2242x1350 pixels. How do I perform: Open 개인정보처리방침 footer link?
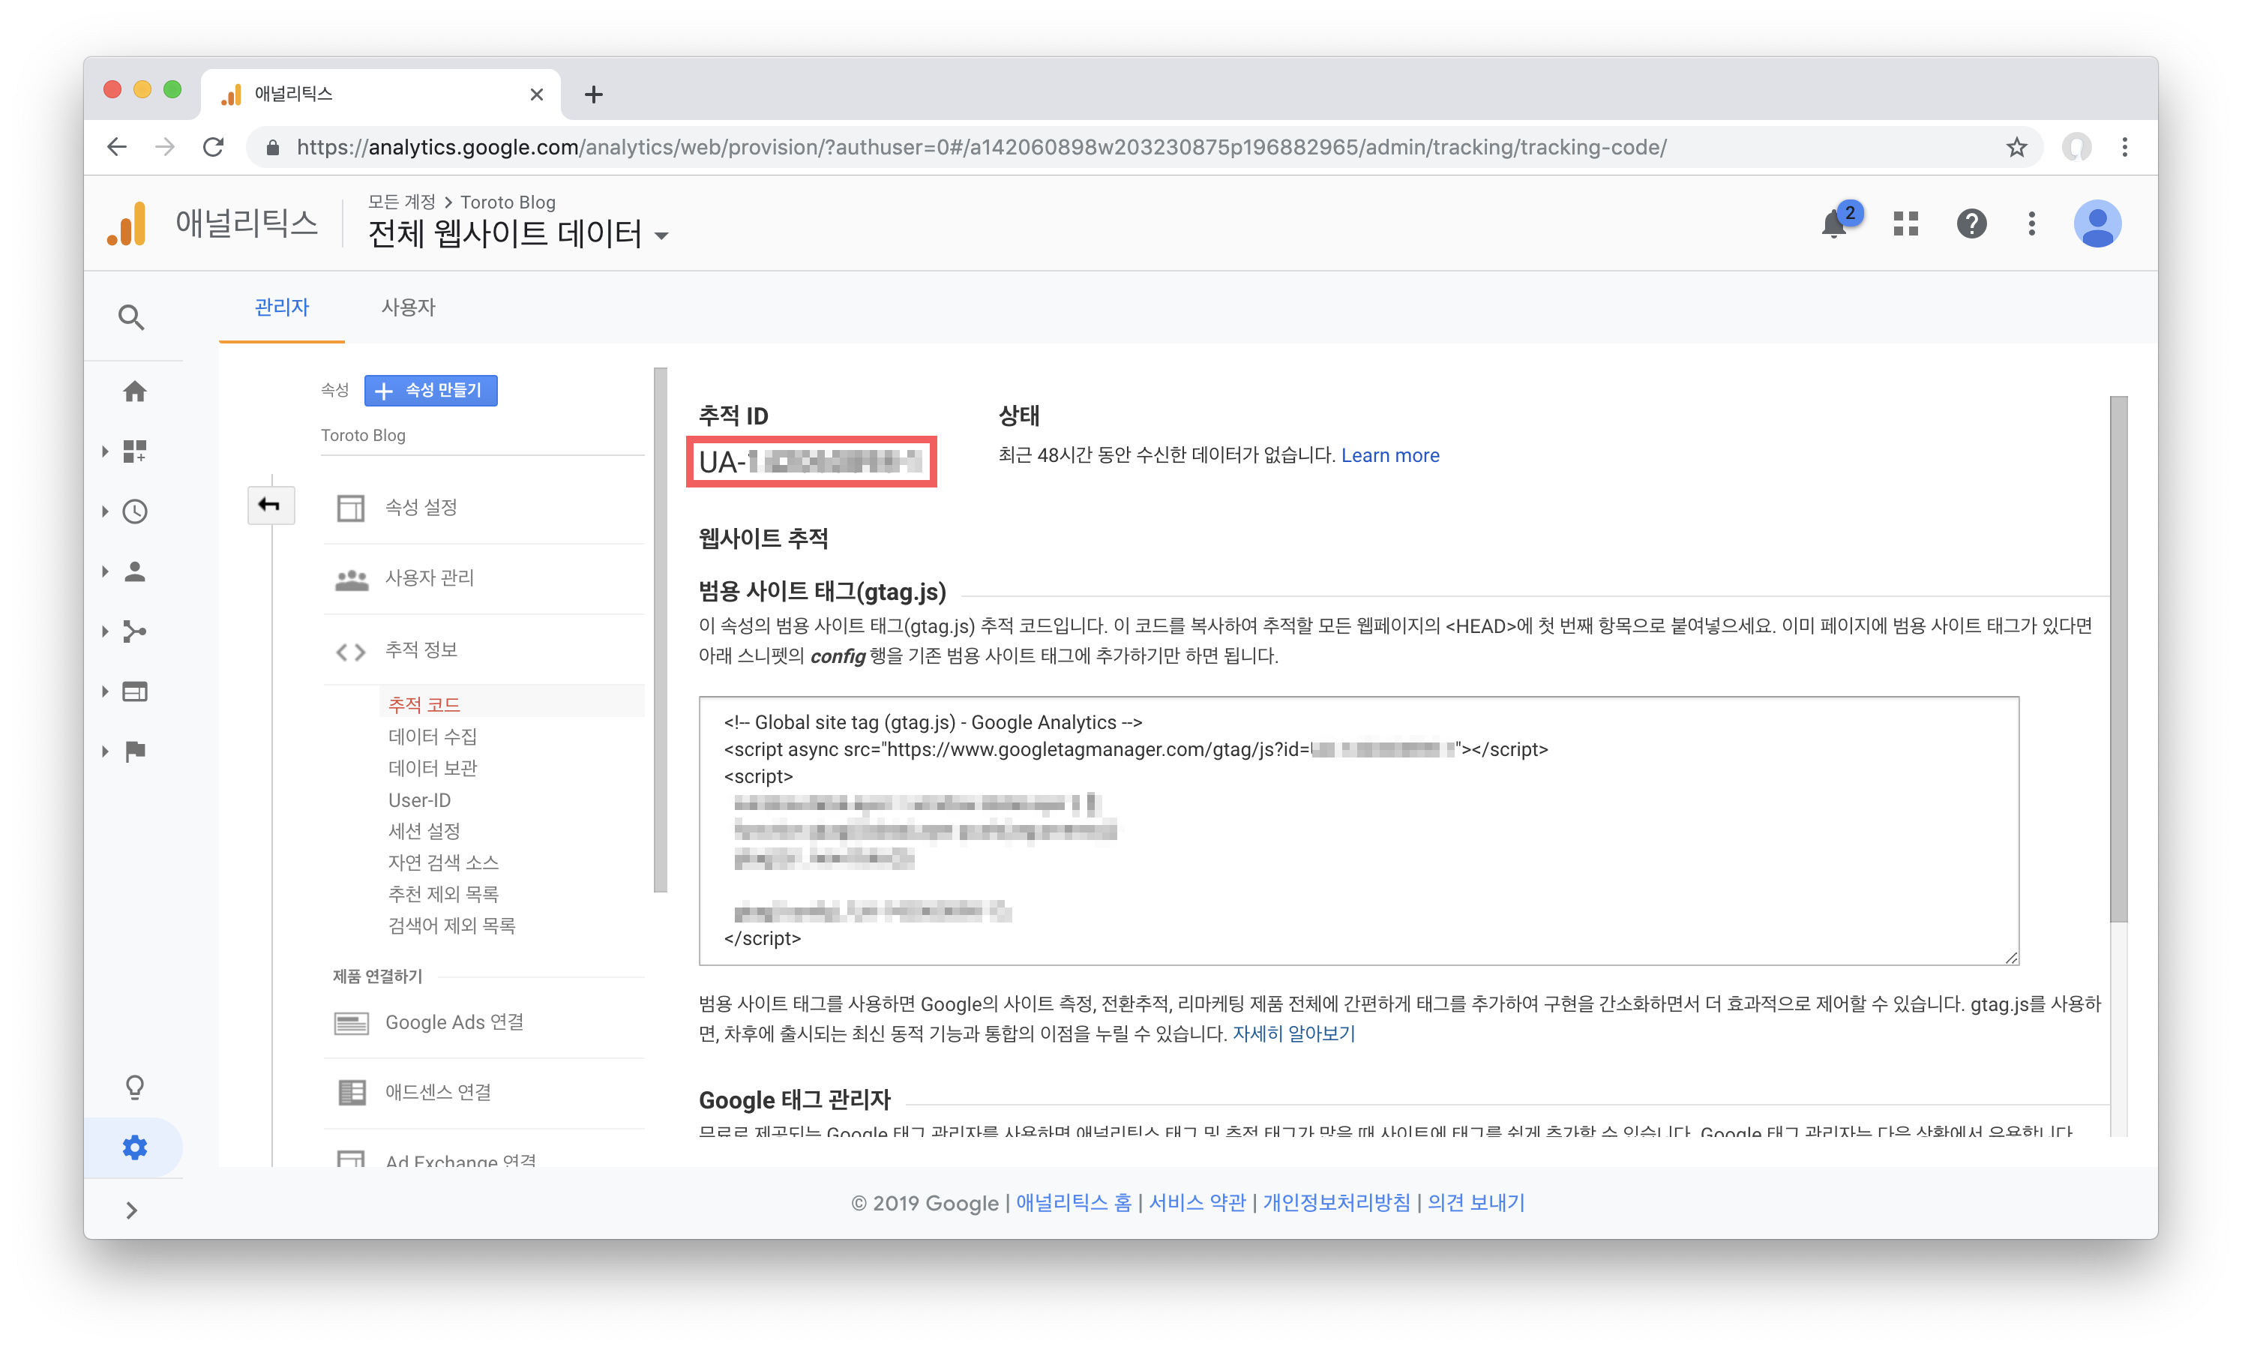[1336, 1203]
